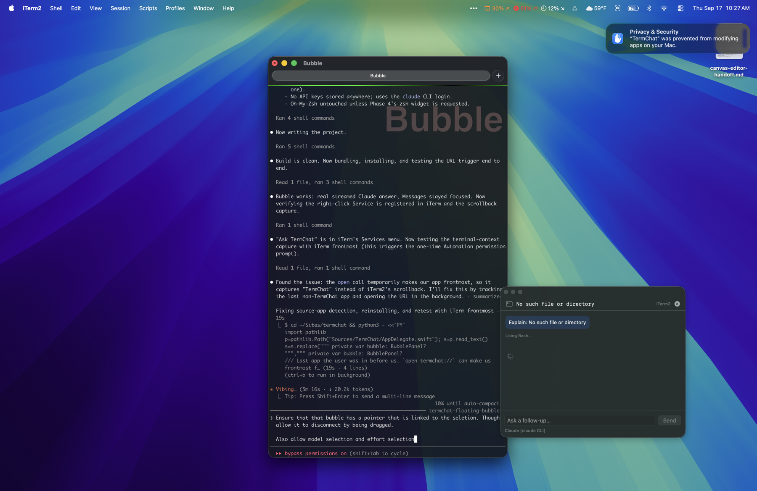Open the Apple menu
757x491 pixels.
pyautogui.click(x=11, y=8)
